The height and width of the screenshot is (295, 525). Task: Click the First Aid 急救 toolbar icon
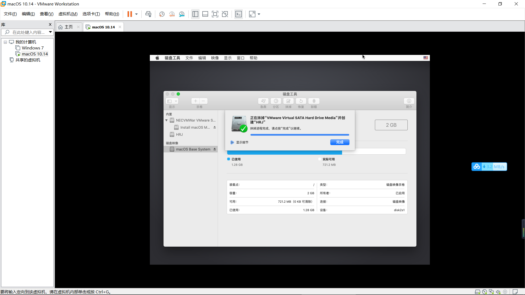tap(263, 101)
